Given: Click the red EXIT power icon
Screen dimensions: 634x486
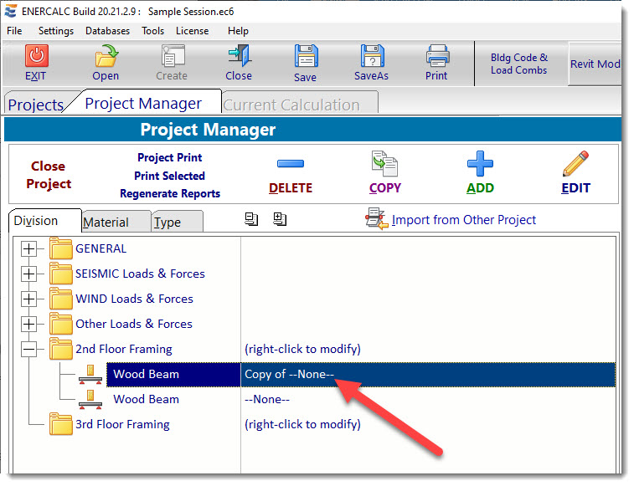Looking at the screenshot, I should [x=36, y=57].
